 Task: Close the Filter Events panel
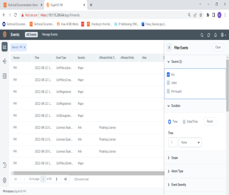(169, 48)
